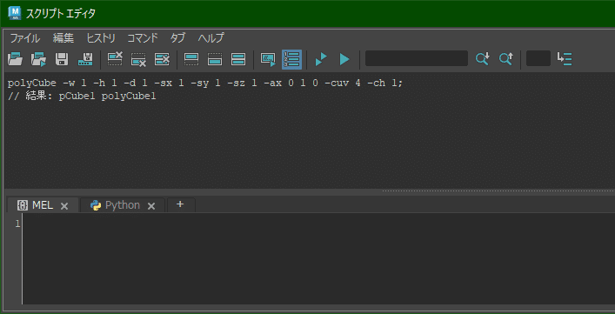Viewport: 615px width, 314px height.
Task: Close the Python tab
Action: pos(151,206)
